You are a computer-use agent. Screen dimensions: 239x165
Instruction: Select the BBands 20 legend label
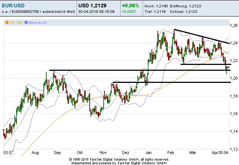(38, 22)
